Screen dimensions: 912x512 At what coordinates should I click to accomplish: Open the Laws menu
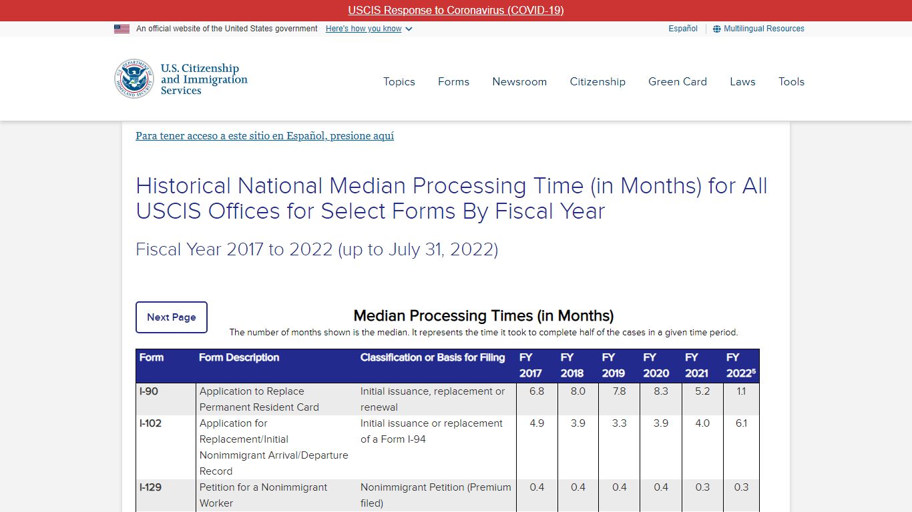coord(742,81)
